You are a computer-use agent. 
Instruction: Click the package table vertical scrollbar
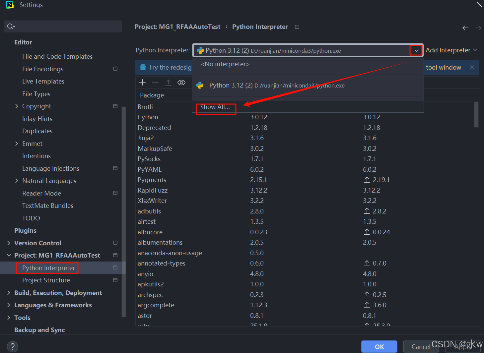pos(476,115)
